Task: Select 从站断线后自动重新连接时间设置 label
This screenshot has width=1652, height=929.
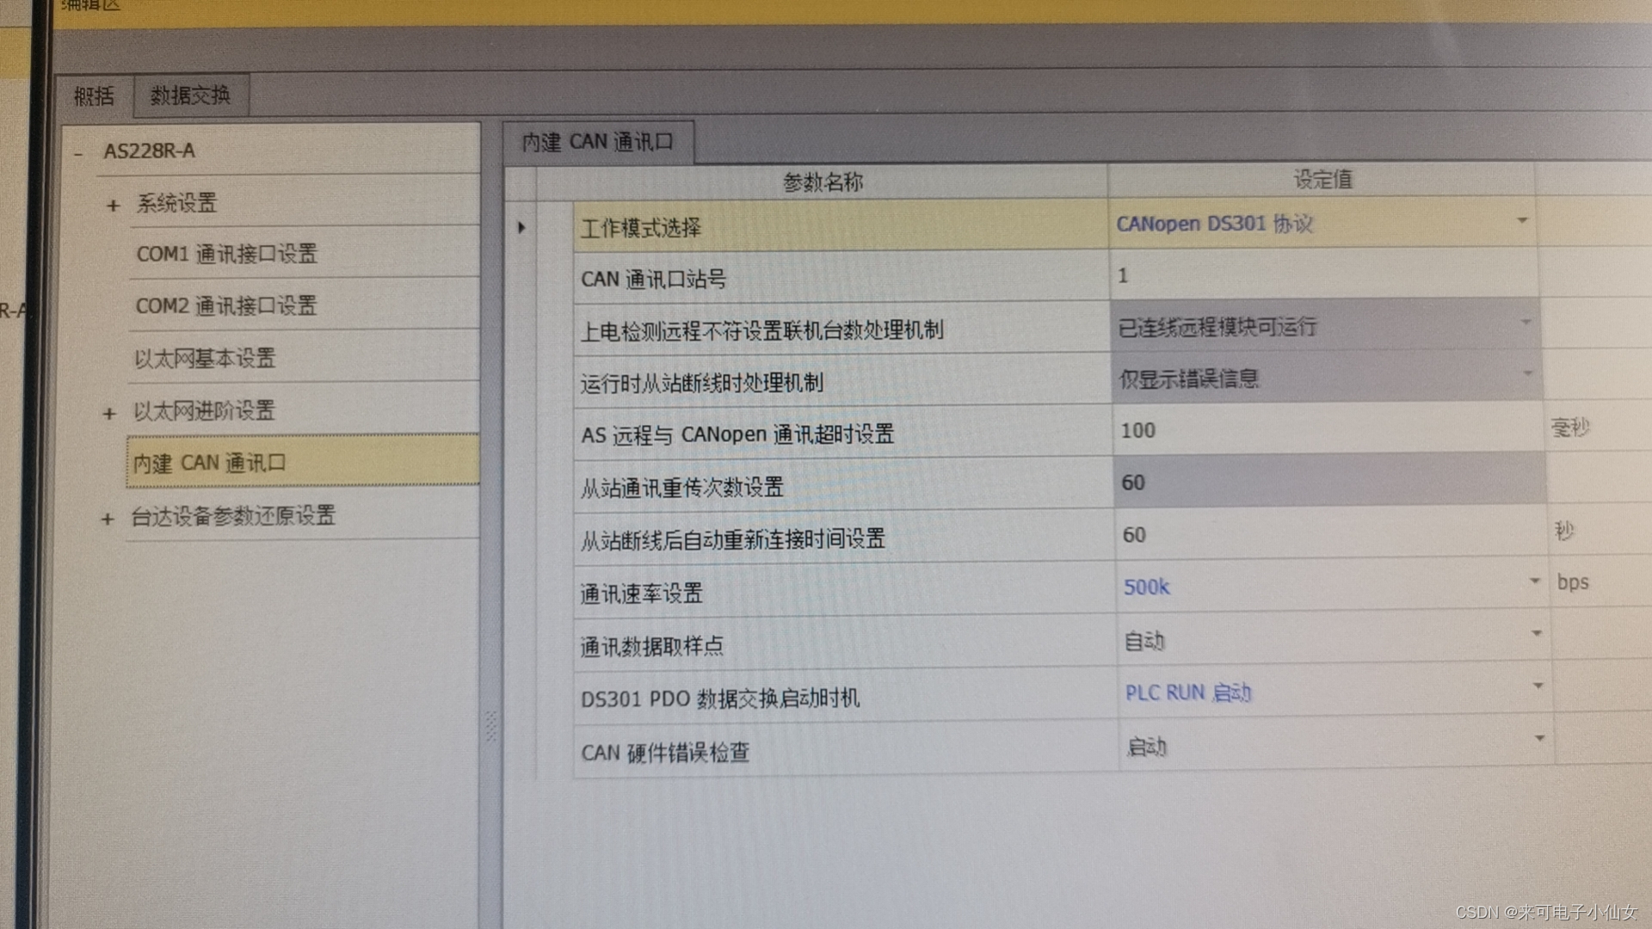Action: (732, 540)
